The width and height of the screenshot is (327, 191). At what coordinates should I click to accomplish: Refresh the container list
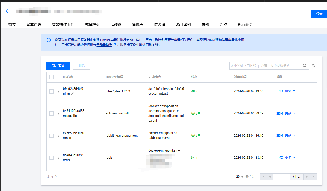tap(313, 66)
